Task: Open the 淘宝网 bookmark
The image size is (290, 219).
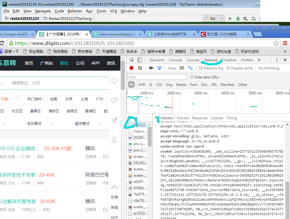Action: coord(198,51)
